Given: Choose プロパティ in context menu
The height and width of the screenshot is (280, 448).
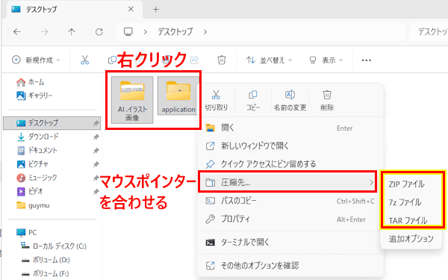Looking at the screenshot, I should (290, 219).
